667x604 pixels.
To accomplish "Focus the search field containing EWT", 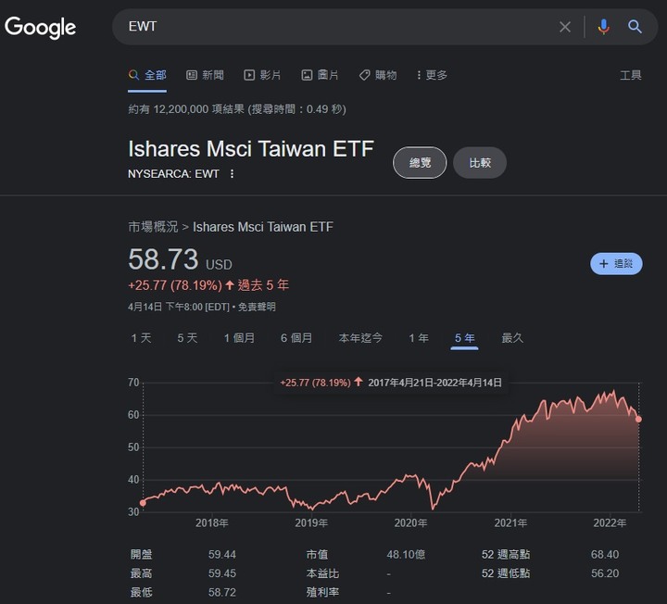I will (x=336, y=27).
